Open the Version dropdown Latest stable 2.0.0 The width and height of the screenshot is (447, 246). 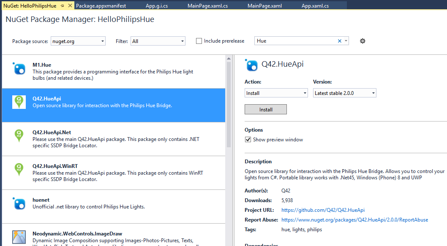(345, 93)
